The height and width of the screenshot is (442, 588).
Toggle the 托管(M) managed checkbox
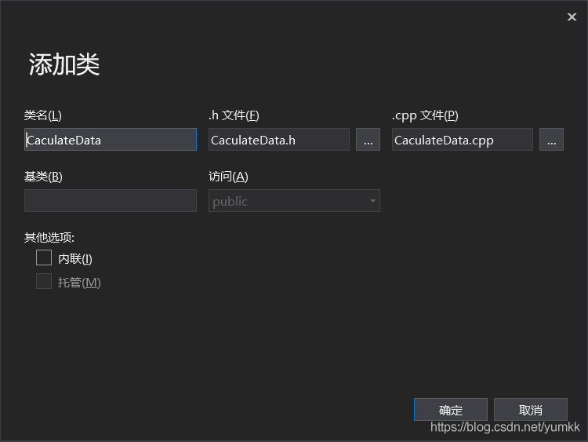coord(44,281)
